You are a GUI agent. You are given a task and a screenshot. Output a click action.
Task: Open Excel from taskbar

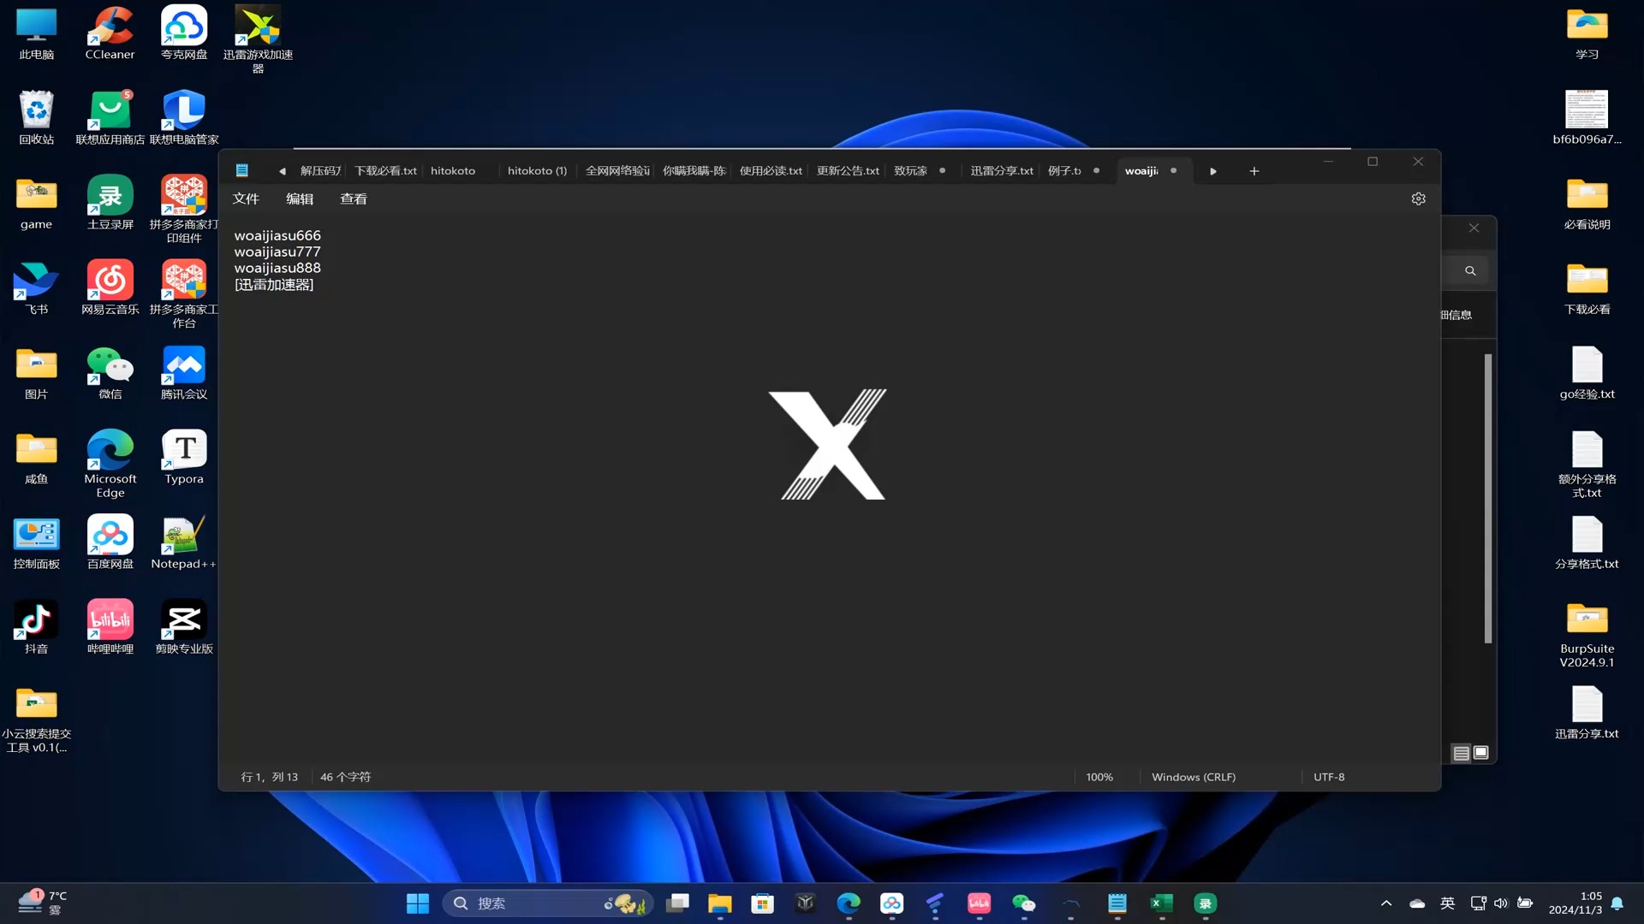[x=1161, y=903]
